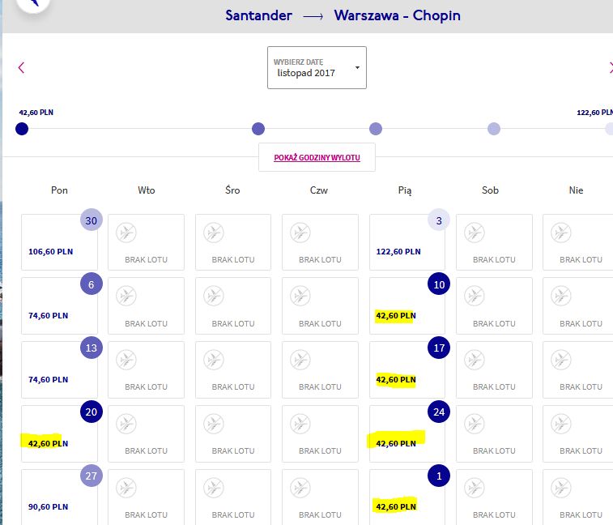Click the Pią column header
The image size is (613, 525).
pyautogui.click(x=405, y=190)
